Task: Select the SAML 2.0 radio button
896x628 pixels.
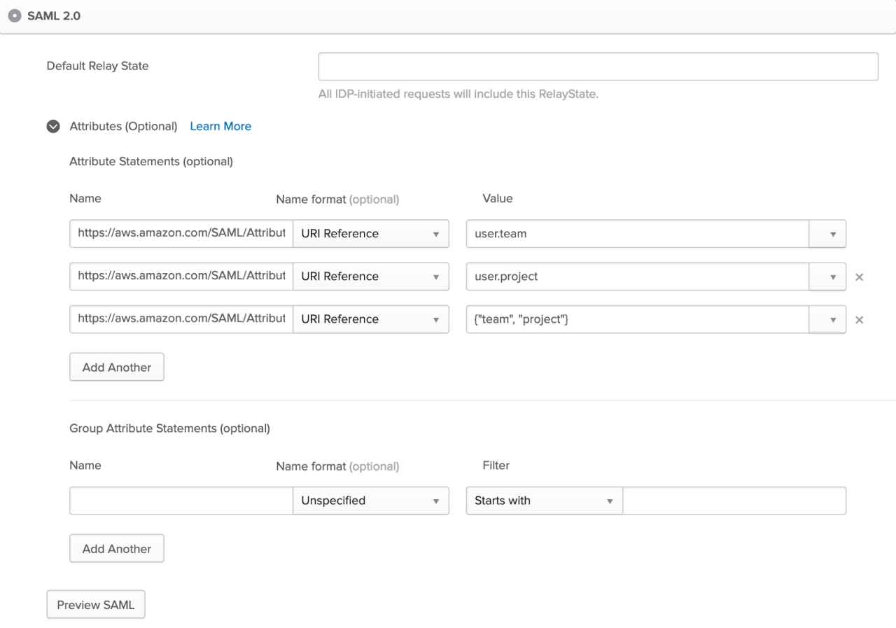Action: (x=14, y=15)
